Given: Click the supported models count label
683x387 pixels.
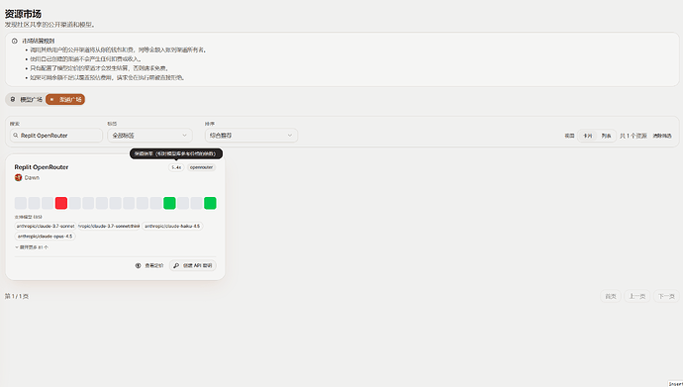Looking at the screenshot, I should (29, 217).
